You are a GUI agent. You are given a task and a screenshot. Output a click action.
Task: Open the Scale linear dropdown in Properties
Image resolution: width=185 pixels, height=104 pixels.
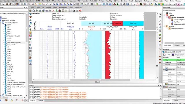pyautogui.click(x=180, y=96)
